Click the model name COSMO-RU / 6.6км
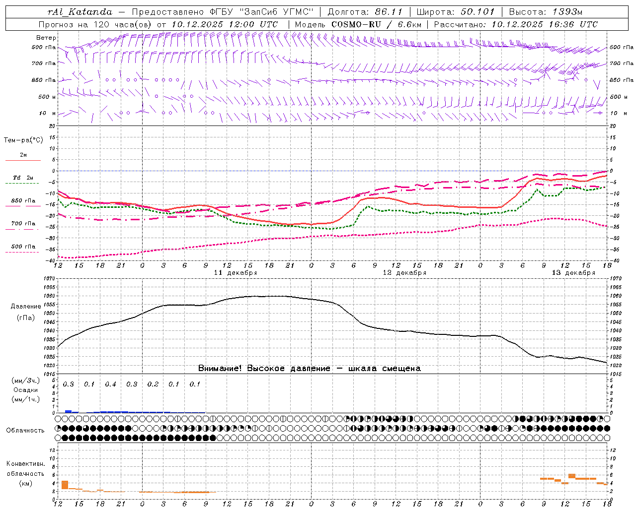636x508 pixels. tap(376, 24)
